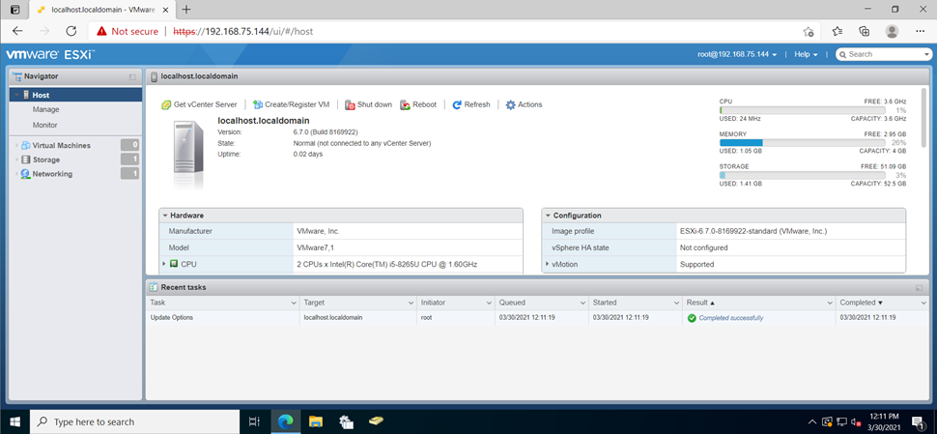Expand Networking tree arrow
This screenshot has width=937, height=434.
pyautogui.click(x=16, y=174)
